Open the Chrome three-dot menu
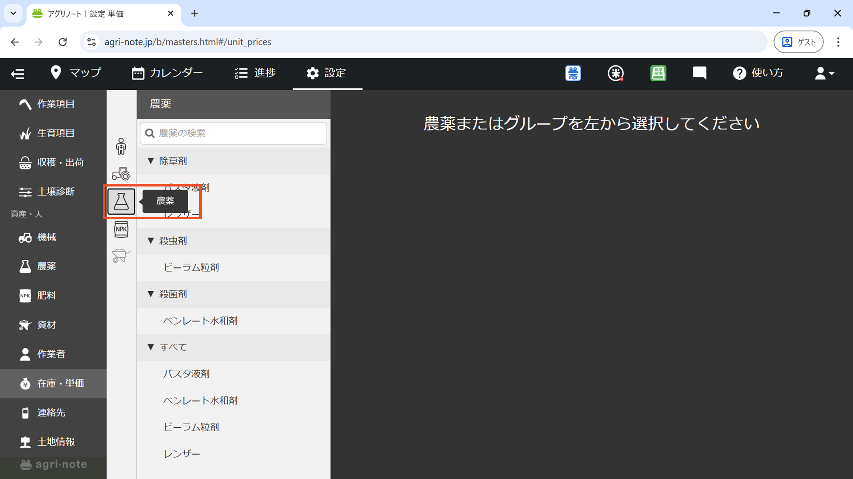Image resolution: width=853 pixels, height=479 pixels. [x=838, y=42]
